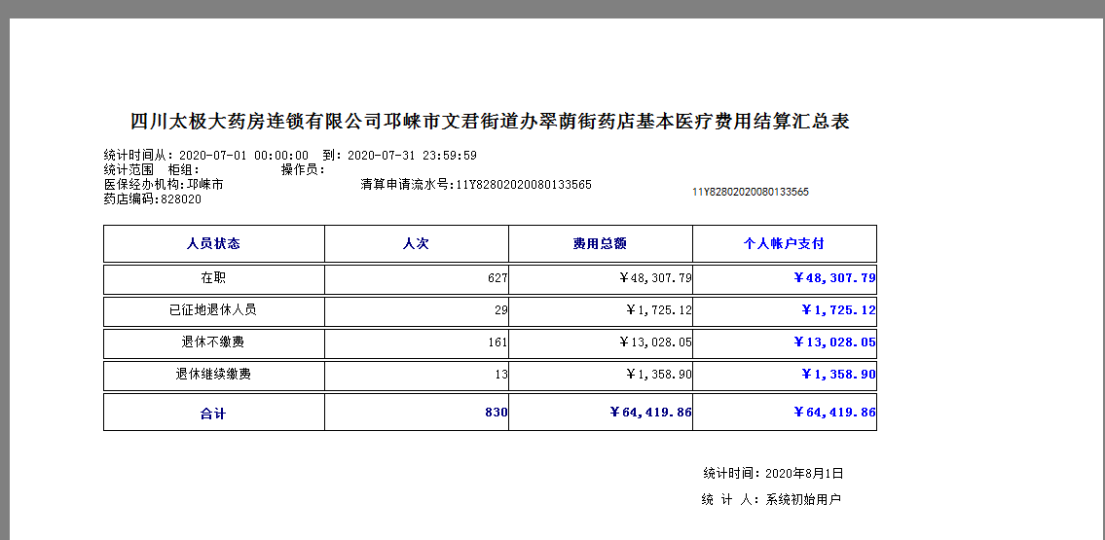Click the blue ¥1,358.90 personal account cell
The width and height of the screenshot is (1105, 540).
pyautogui.click(x=785, y=376)
